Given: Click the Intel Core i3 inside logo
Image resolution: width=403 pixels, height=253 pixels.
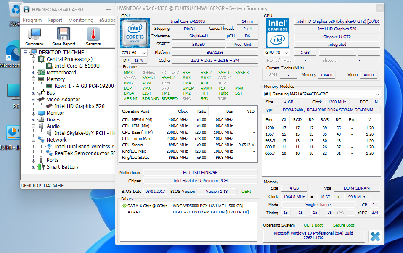Looking at the screenshot, I should (135, 33).
